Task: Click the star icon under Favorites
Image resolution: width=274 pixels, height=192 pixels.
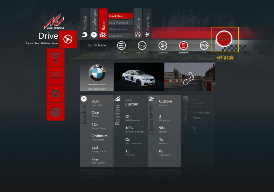Action: tap(147, 35)
